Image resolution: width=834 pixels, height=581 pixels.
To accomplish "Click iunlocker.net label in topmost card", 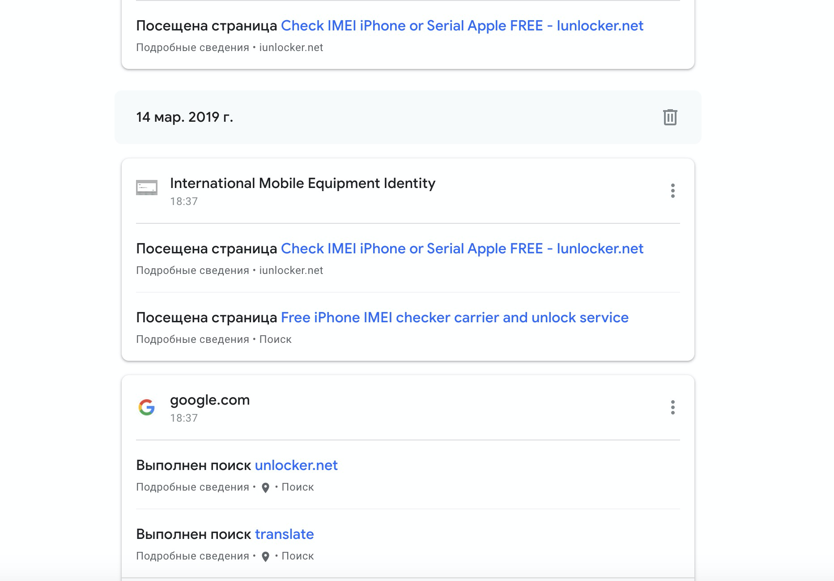I will [x=291, y=47].
